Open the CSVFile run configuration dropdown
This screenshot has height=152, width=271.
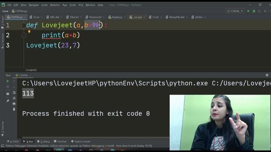click(x=235, y=11)
